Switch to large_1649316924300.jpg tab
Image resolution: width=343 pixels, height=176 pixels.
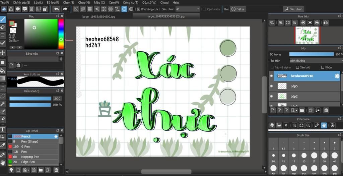click(x=99, y=16)
